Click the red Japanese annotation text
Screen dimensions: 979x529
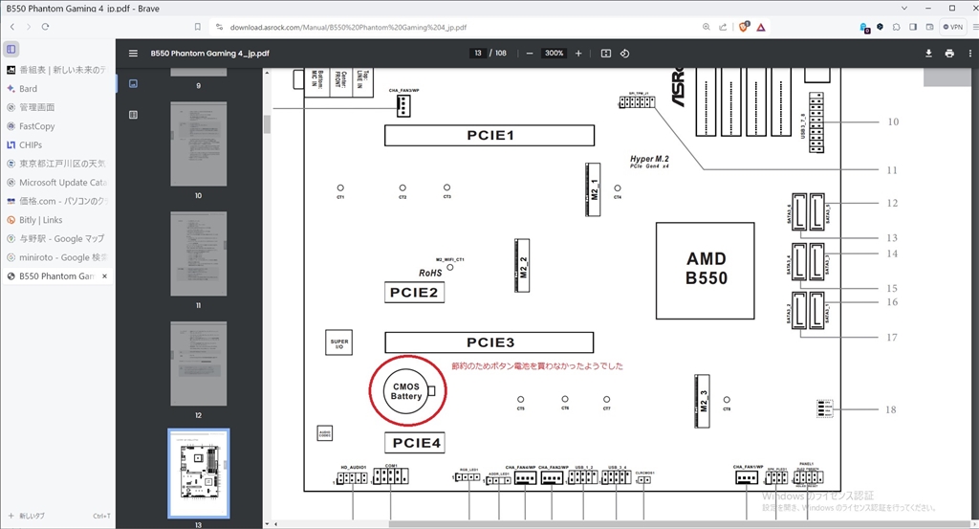pyautogui.click(x=537, y=366)
